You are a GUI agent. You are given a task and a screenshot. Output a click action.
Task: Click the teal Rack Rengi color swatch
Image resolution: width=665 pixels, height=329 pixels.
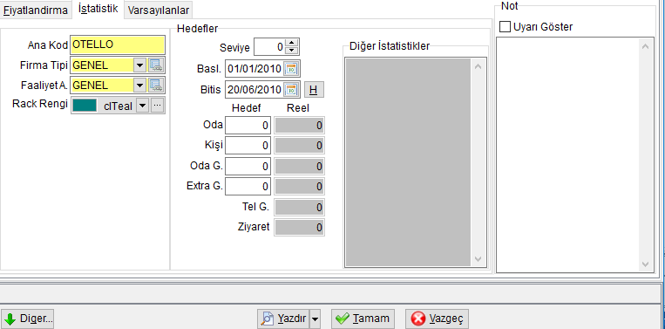pos(85,106)
